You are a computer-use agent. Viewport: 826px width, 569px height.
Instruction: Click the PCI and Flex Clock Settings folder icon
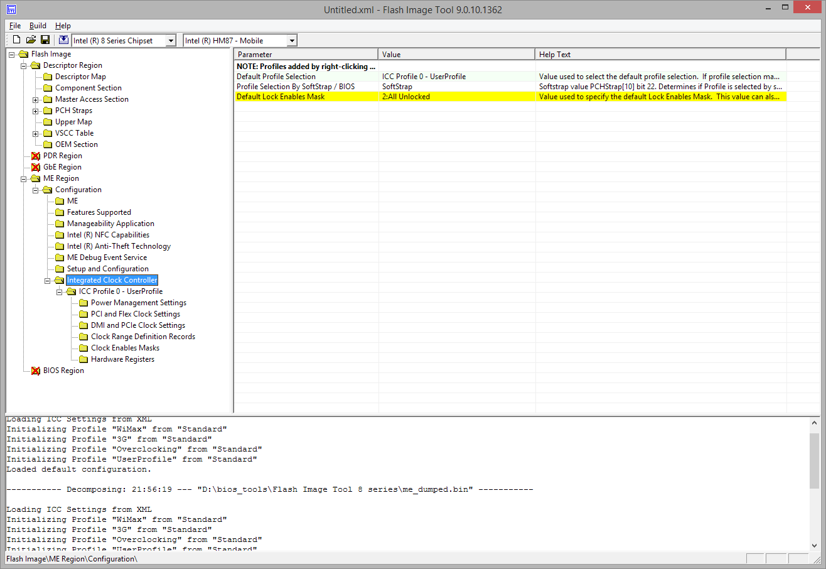(x=83, y=314)
